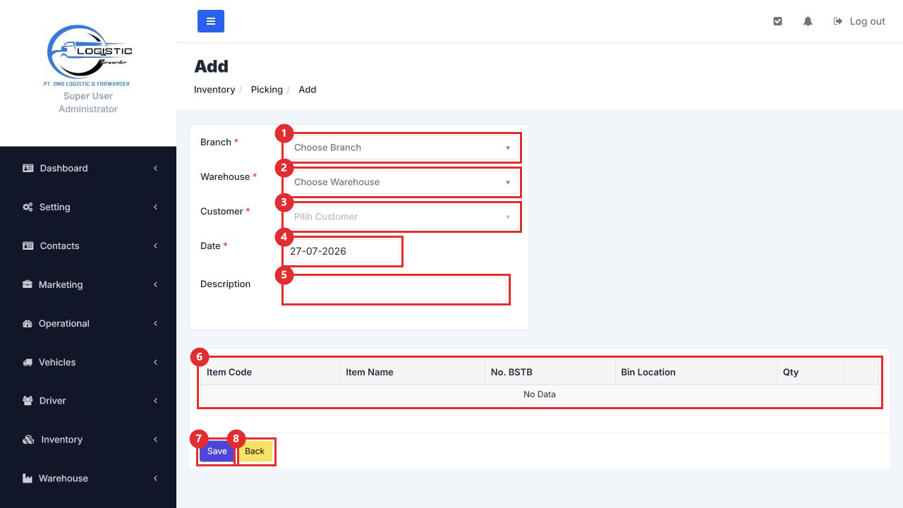Expand the Operational sidebar menu
Image resolution: width=903 pixels, height=508 pixels.
pyautogui.click(x=88, y=323)
